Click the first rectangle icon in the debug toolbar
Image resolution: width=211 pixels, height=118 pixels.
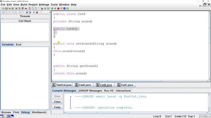4,12
